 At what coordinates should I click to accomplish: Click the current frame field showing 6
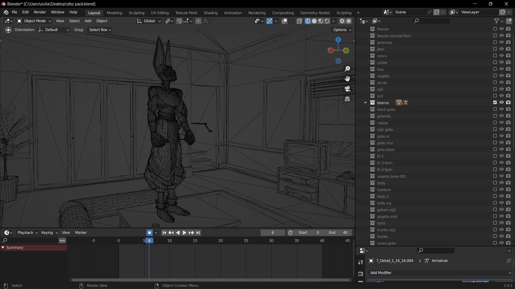(x=273, y=233)
